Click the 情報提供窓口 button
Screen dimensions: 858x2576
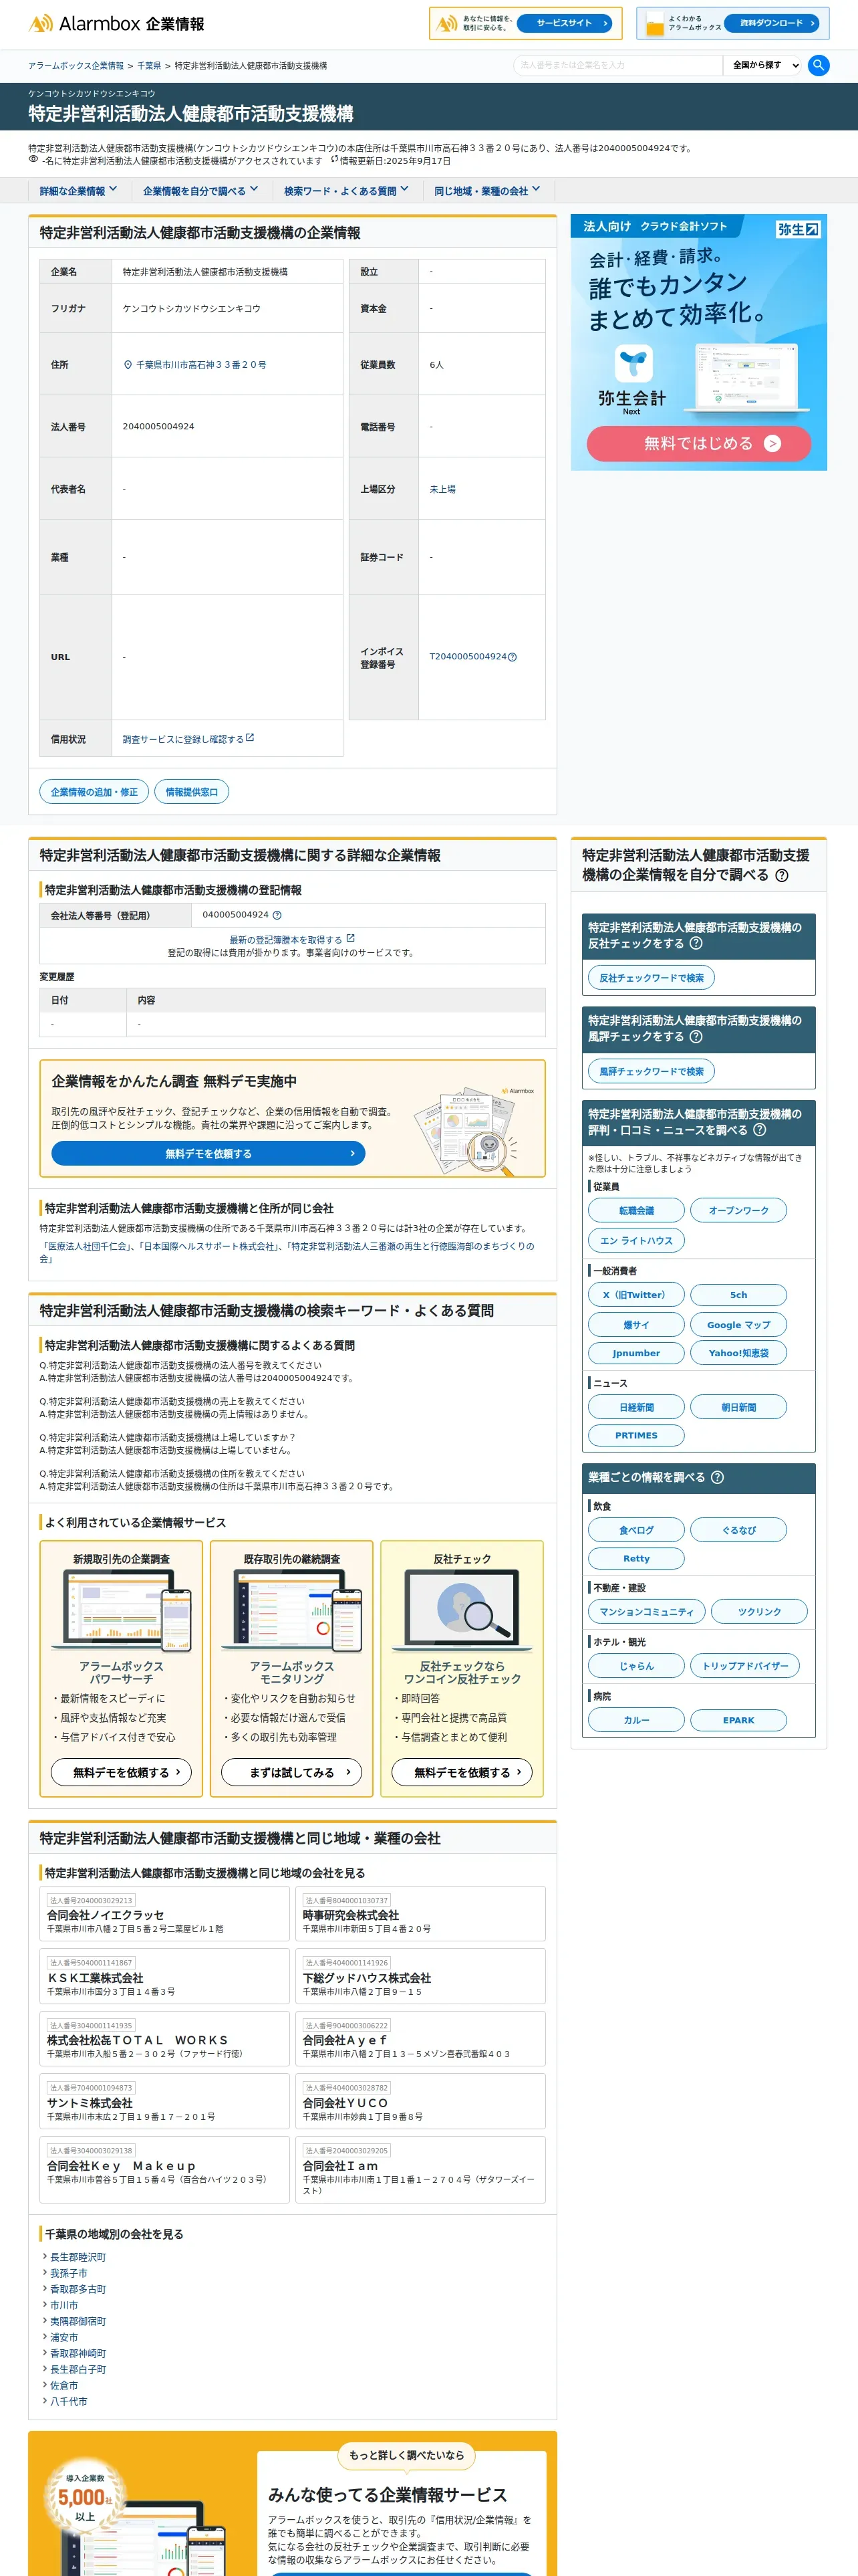coord(192,792)
